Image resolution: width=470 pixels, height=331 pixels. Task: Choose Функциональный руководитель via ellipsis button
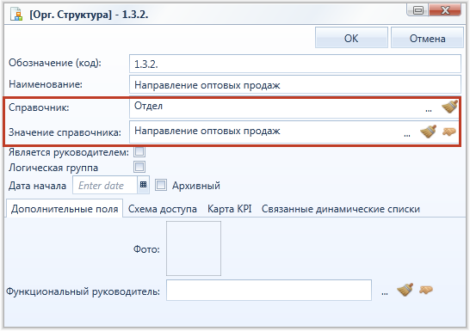[385, 293]
